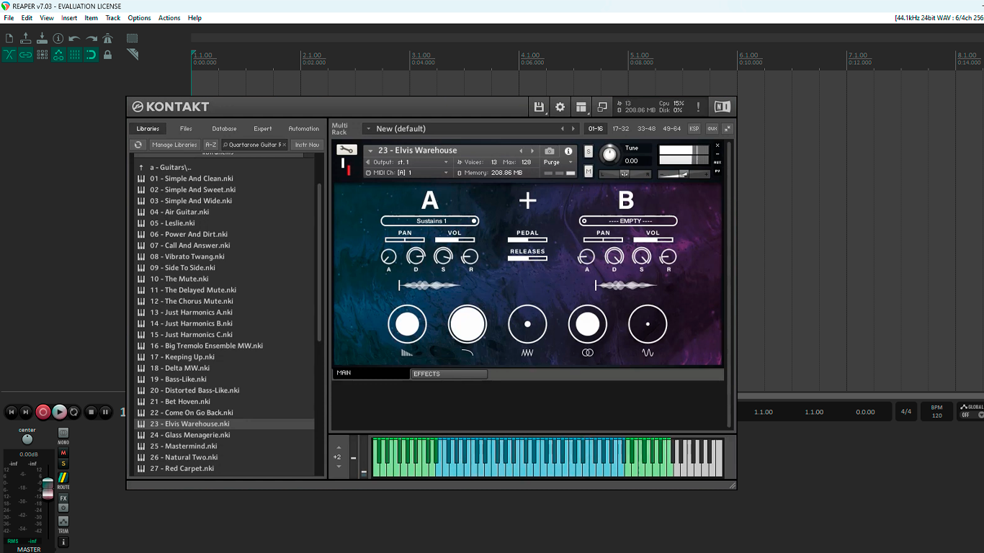Solo the Elvis Warehouse instrument with S
Image resolution: width=984 pixels, height=553 pixels.
click(589, 151)
